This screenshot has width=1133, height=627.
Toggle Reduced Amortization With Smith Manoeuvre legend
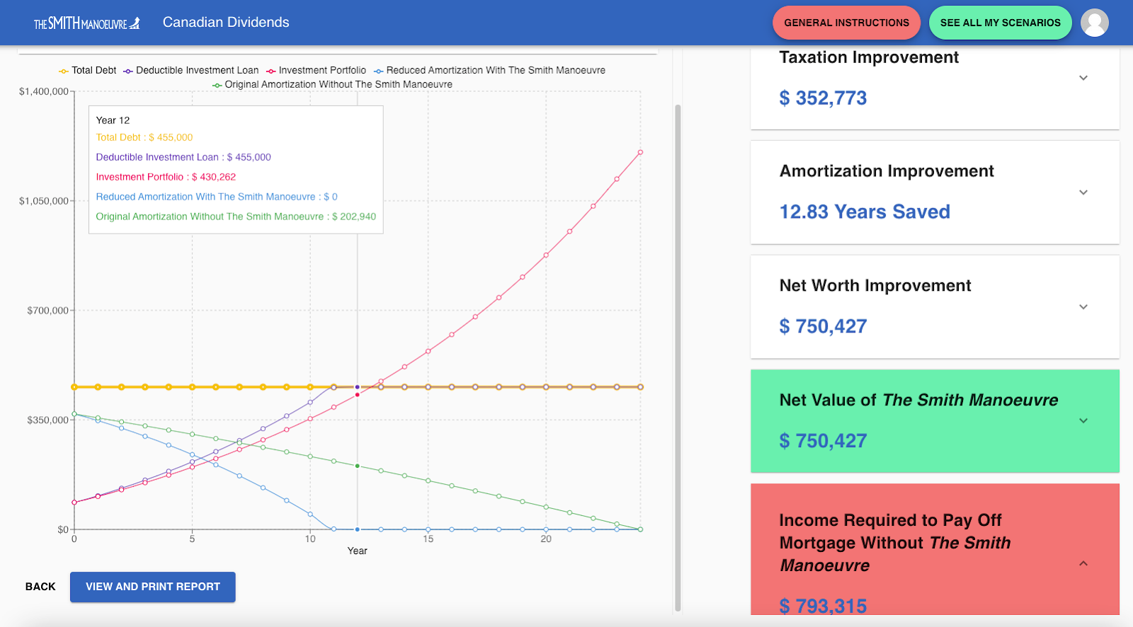(x=489, y=70)
